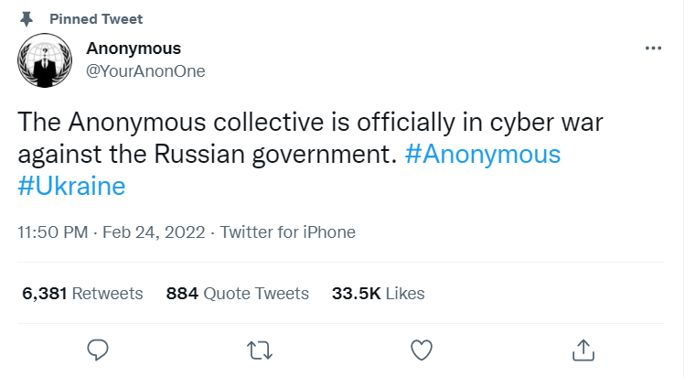The height and width of the screenshot is (377, 685).
Task: Open the three-dot More options menu
Action: tap(653, 48)
